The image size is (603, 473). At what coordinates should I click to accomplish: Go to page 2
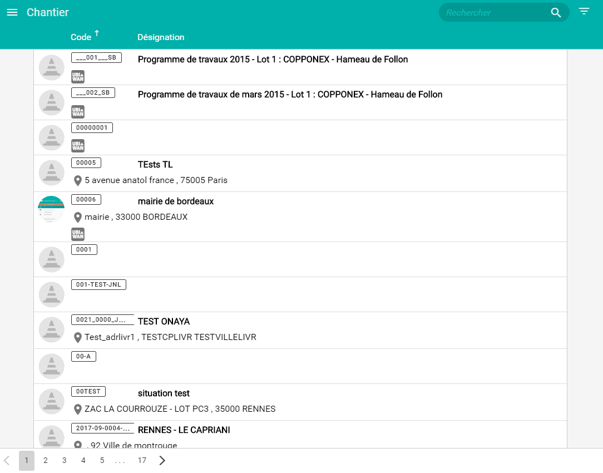tap(46, 460)
